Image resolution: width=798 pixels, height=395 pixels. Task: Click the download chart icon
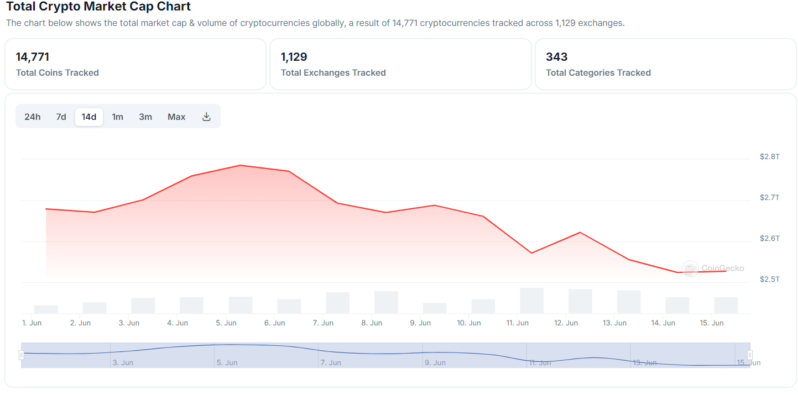[x=206, y=117]
